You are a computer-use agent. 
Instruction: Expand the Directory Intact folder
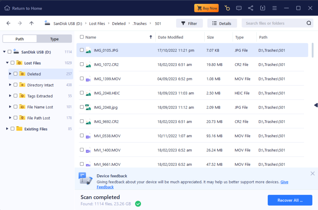(x=10, y=85)
